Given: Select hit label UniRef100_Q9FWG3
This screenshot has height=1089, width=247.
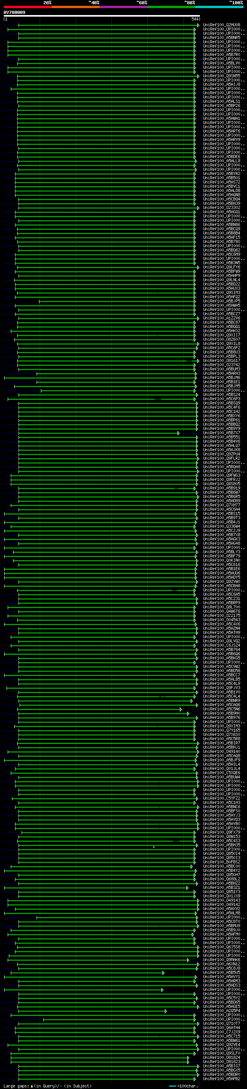Looking at the screenshot, I should (x=222, y=476).
